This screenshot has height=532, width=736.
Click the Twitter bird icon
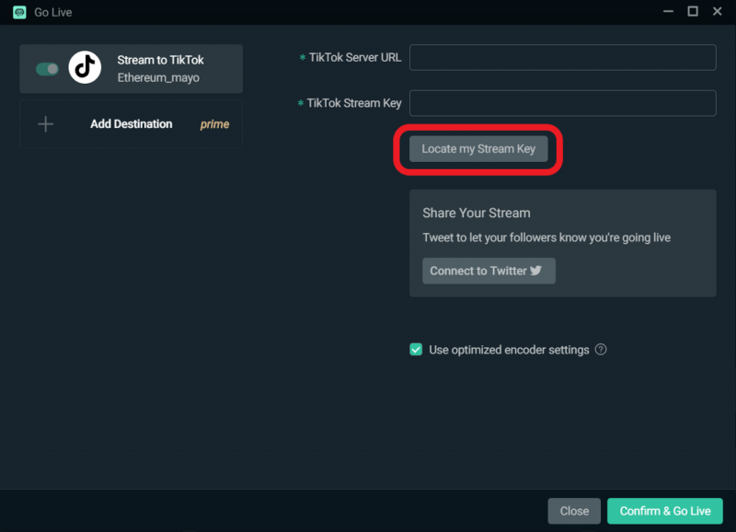point(536,271)
